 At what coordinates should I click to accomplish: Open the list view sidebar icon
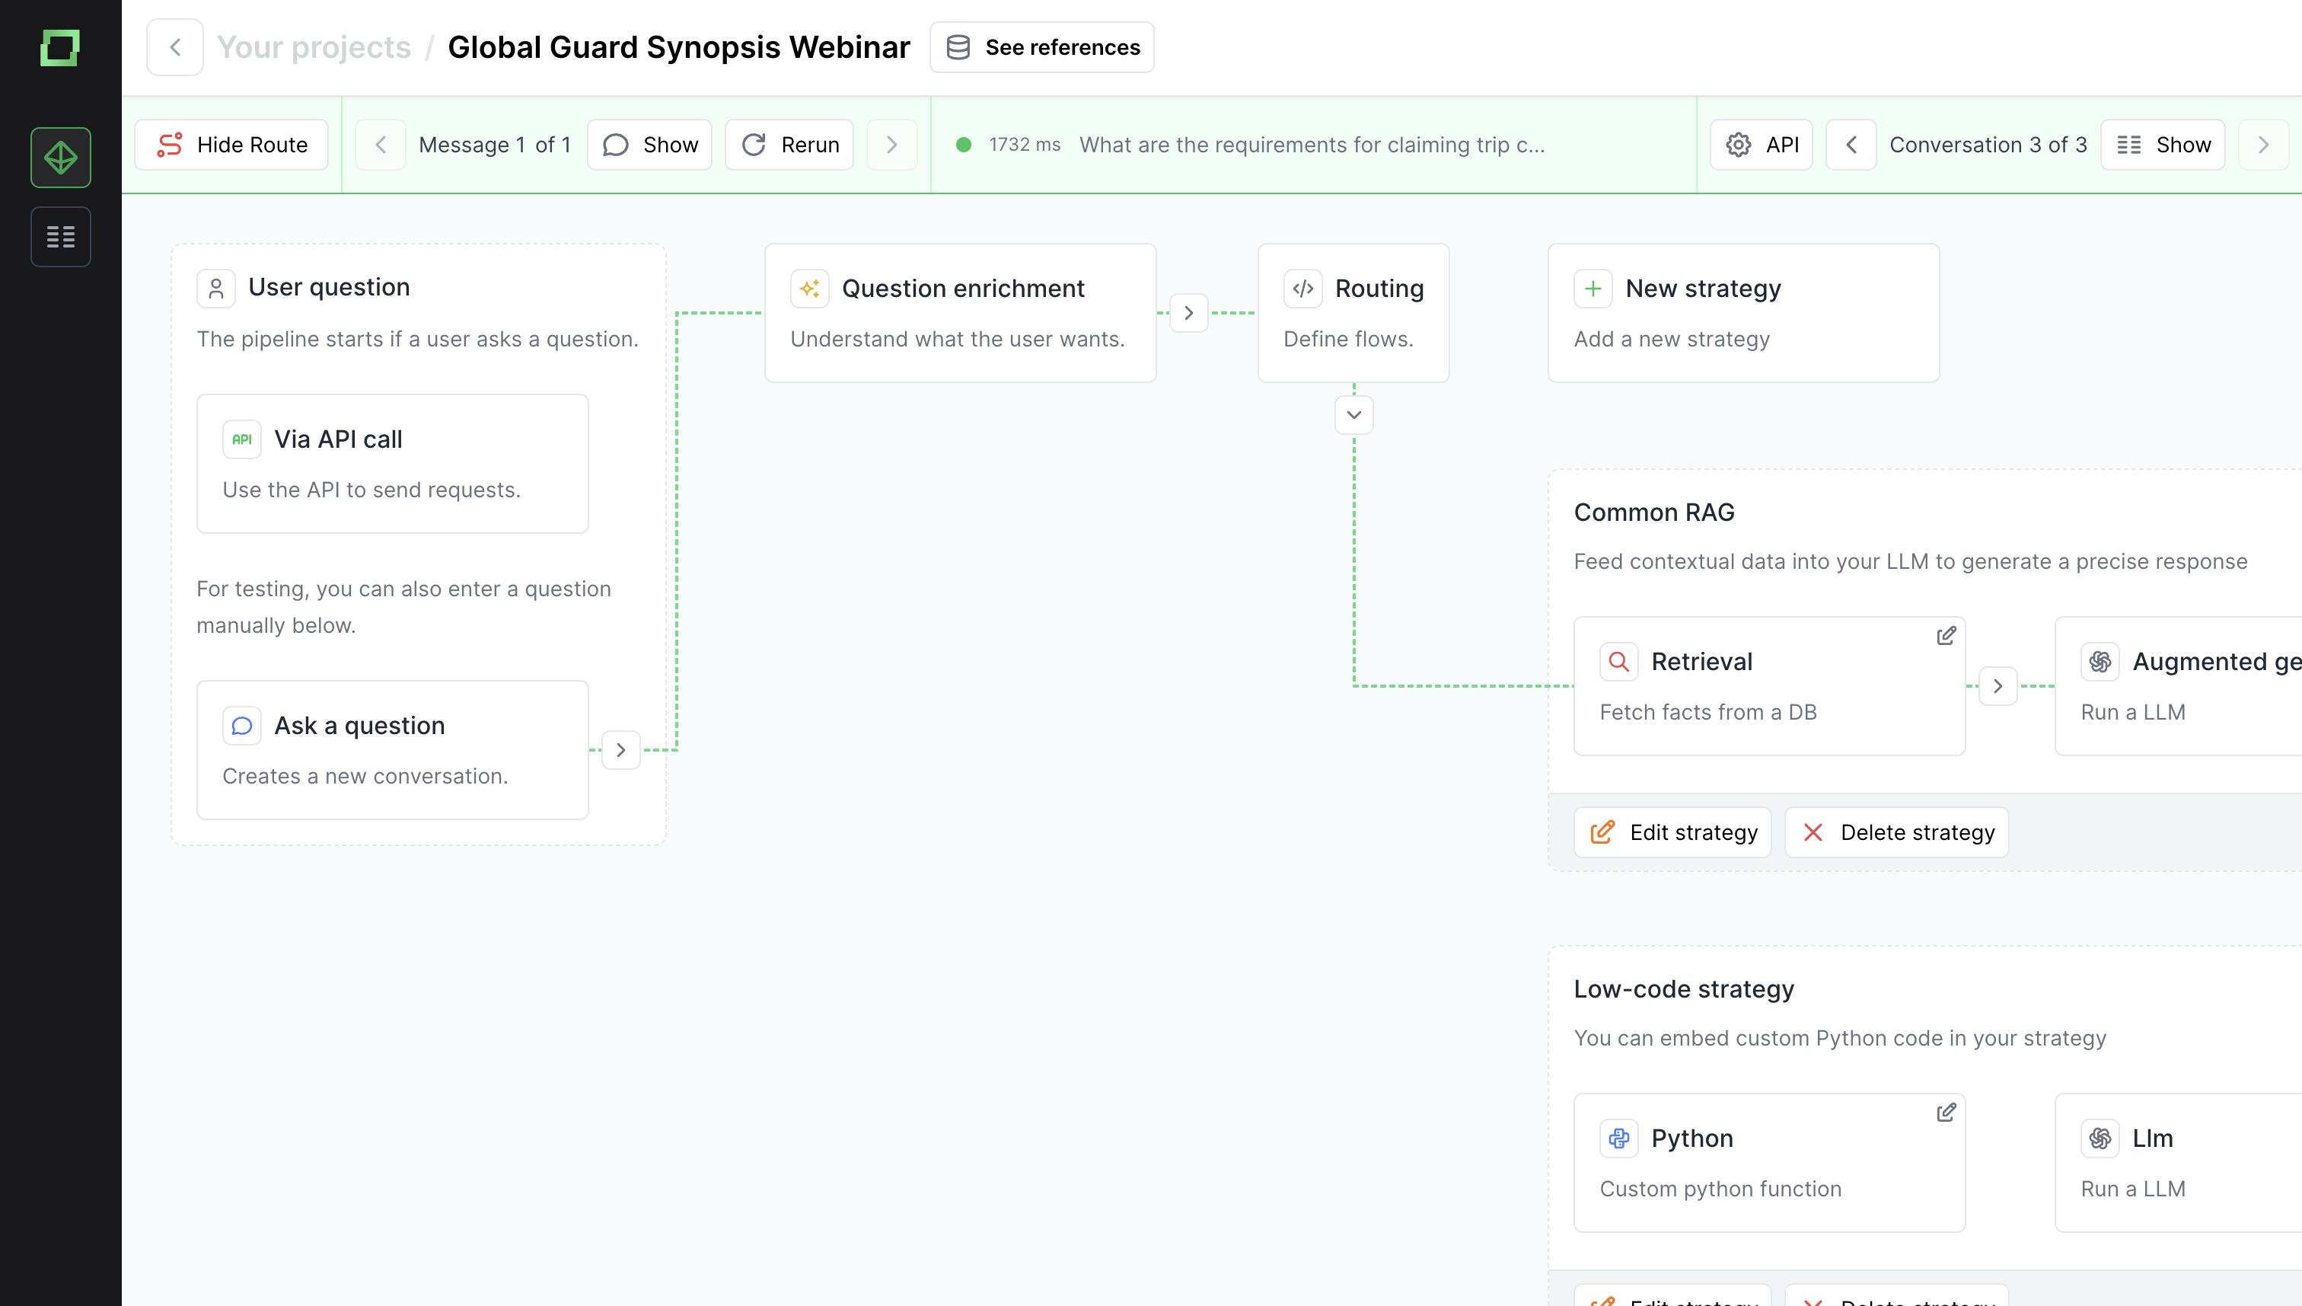[60, 237]
